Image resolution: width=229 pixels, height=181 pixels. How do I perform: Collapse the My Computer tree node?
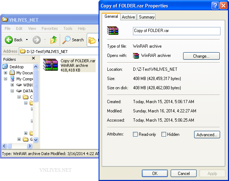pyautogui.click(x=6, y=79)
